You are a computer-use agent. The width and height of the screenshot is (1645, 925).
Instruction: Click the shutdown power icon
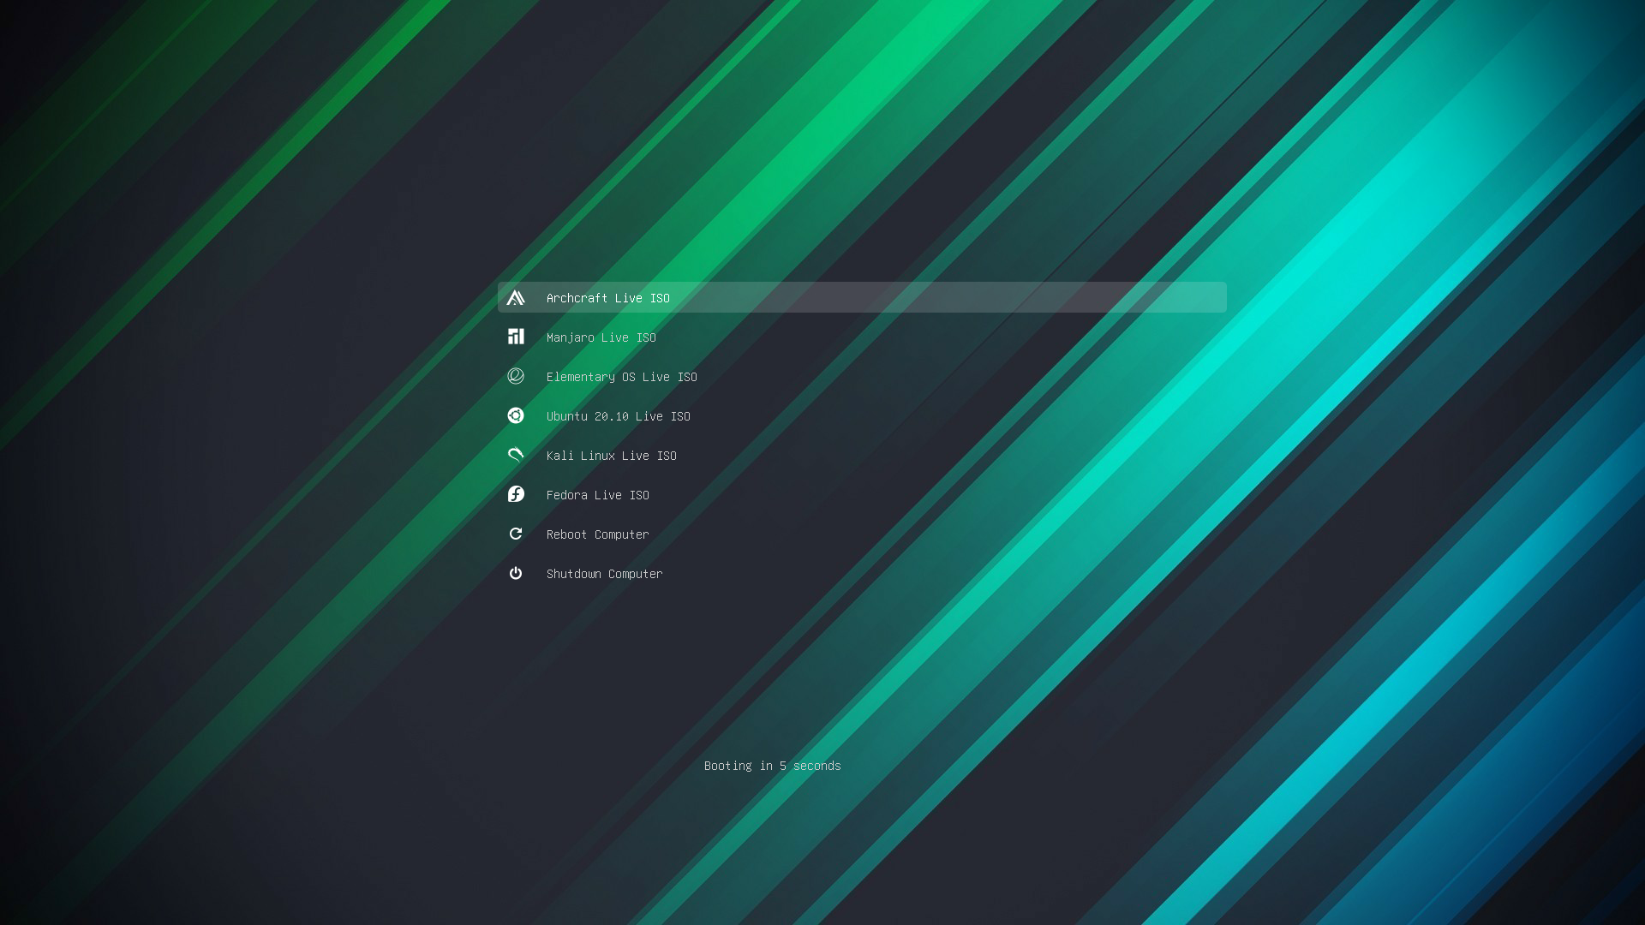click(515, 573)
